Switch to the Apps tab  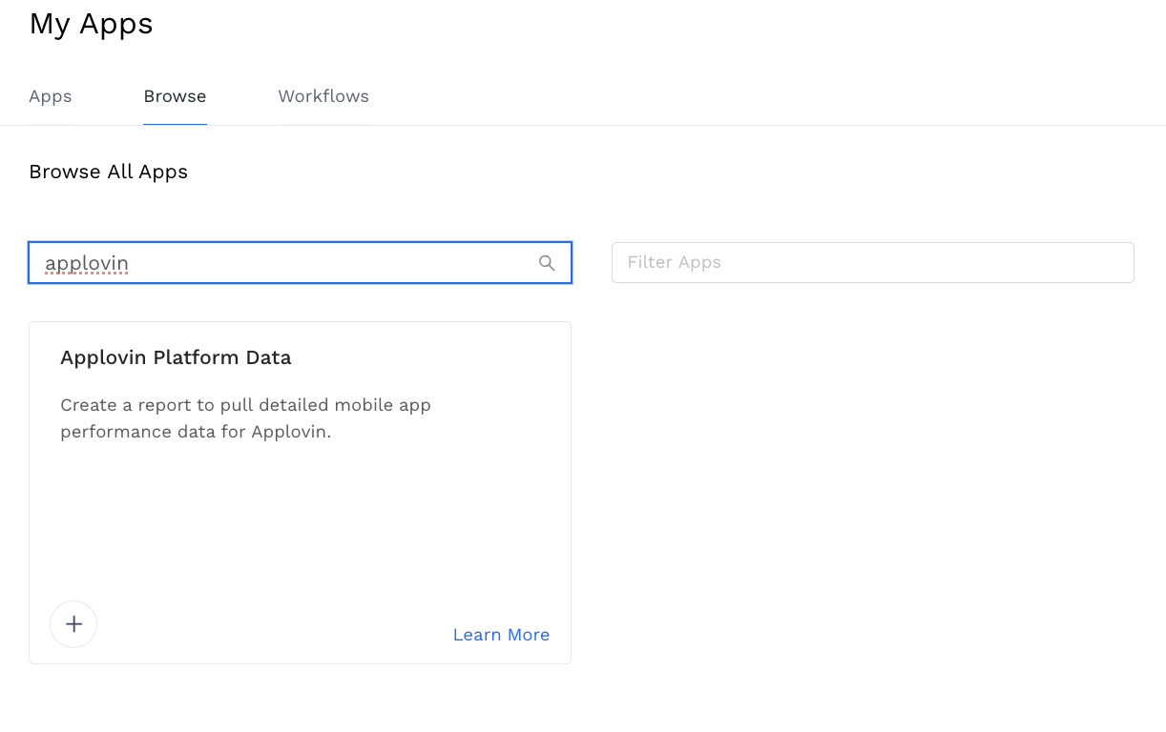(x=50, y=95)
